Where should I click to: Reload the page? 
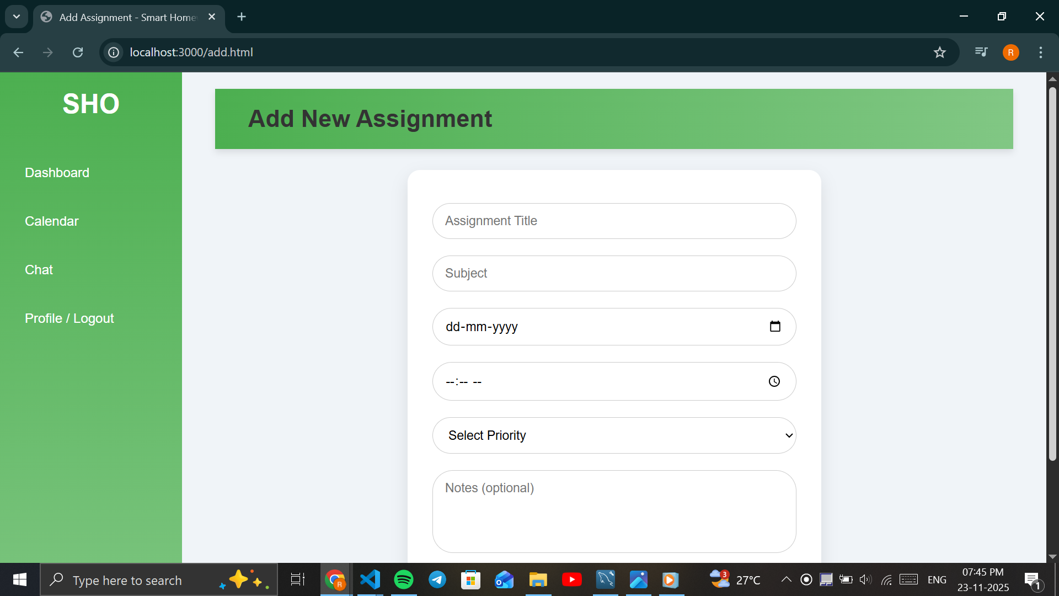pyautogui.click(x=78, y=52)
